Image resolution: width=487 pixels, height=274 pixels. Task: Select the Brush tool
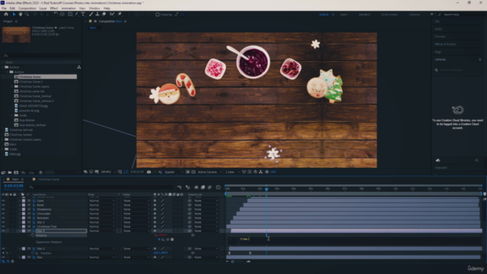pos(91,14)
